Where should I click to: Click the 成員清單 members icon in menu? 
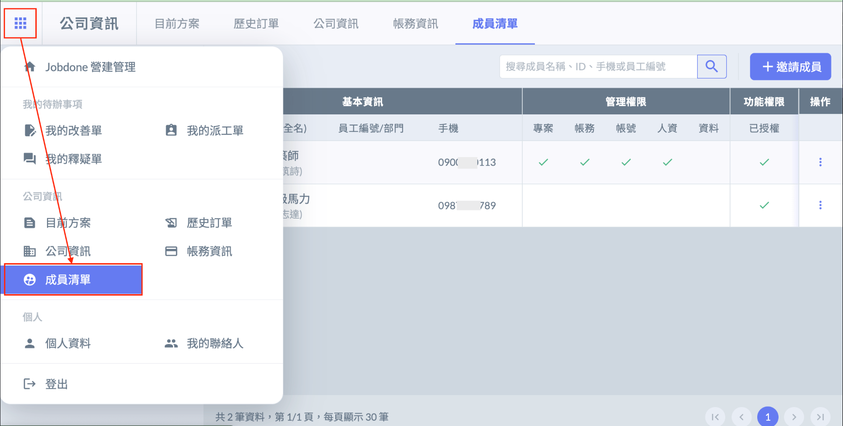[30, 280]
